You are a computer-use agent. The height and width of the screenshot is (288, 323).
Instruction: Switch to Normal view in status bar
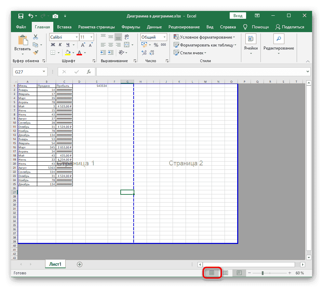pos(213,273)
